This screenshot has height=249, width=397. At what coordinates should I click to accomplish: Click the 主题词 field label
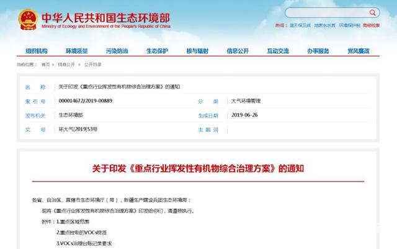(x=208, y=129)
